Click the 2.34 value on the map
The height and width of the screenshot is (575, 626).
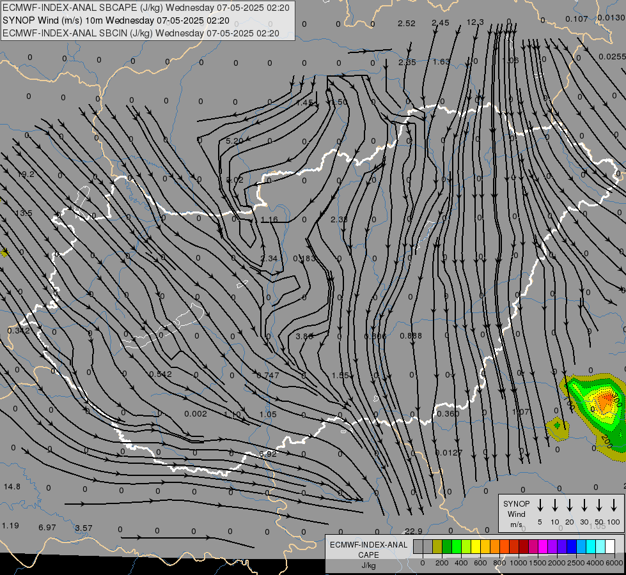269,259
